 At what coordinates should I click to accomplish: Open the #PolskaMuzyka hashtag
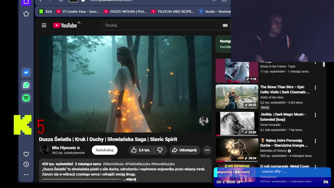138,164
